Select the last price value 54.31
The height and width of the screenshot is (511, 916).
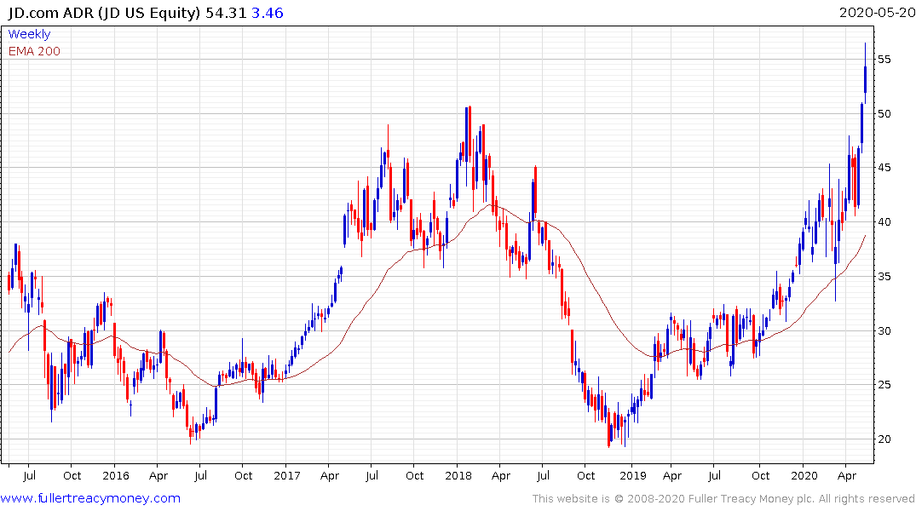click(226, 13)
